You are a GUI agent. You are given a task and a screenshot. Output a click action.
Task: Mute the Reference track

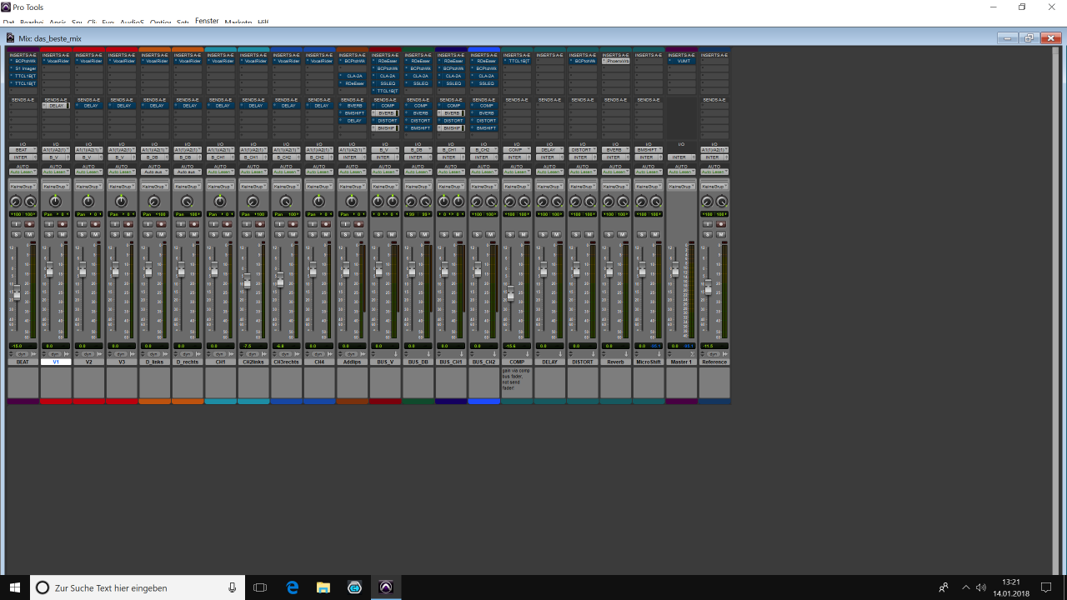pos(721,234)
